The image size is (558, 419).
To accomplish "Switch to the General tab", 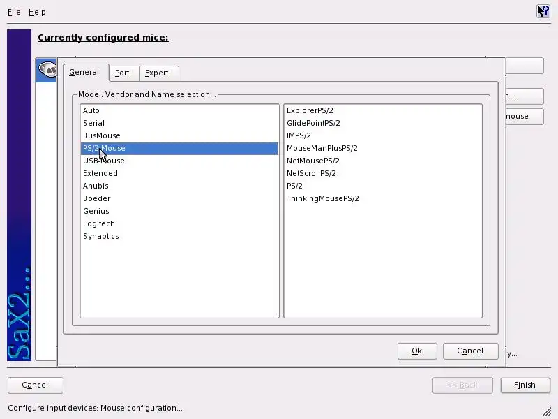I will pos(84,73).
